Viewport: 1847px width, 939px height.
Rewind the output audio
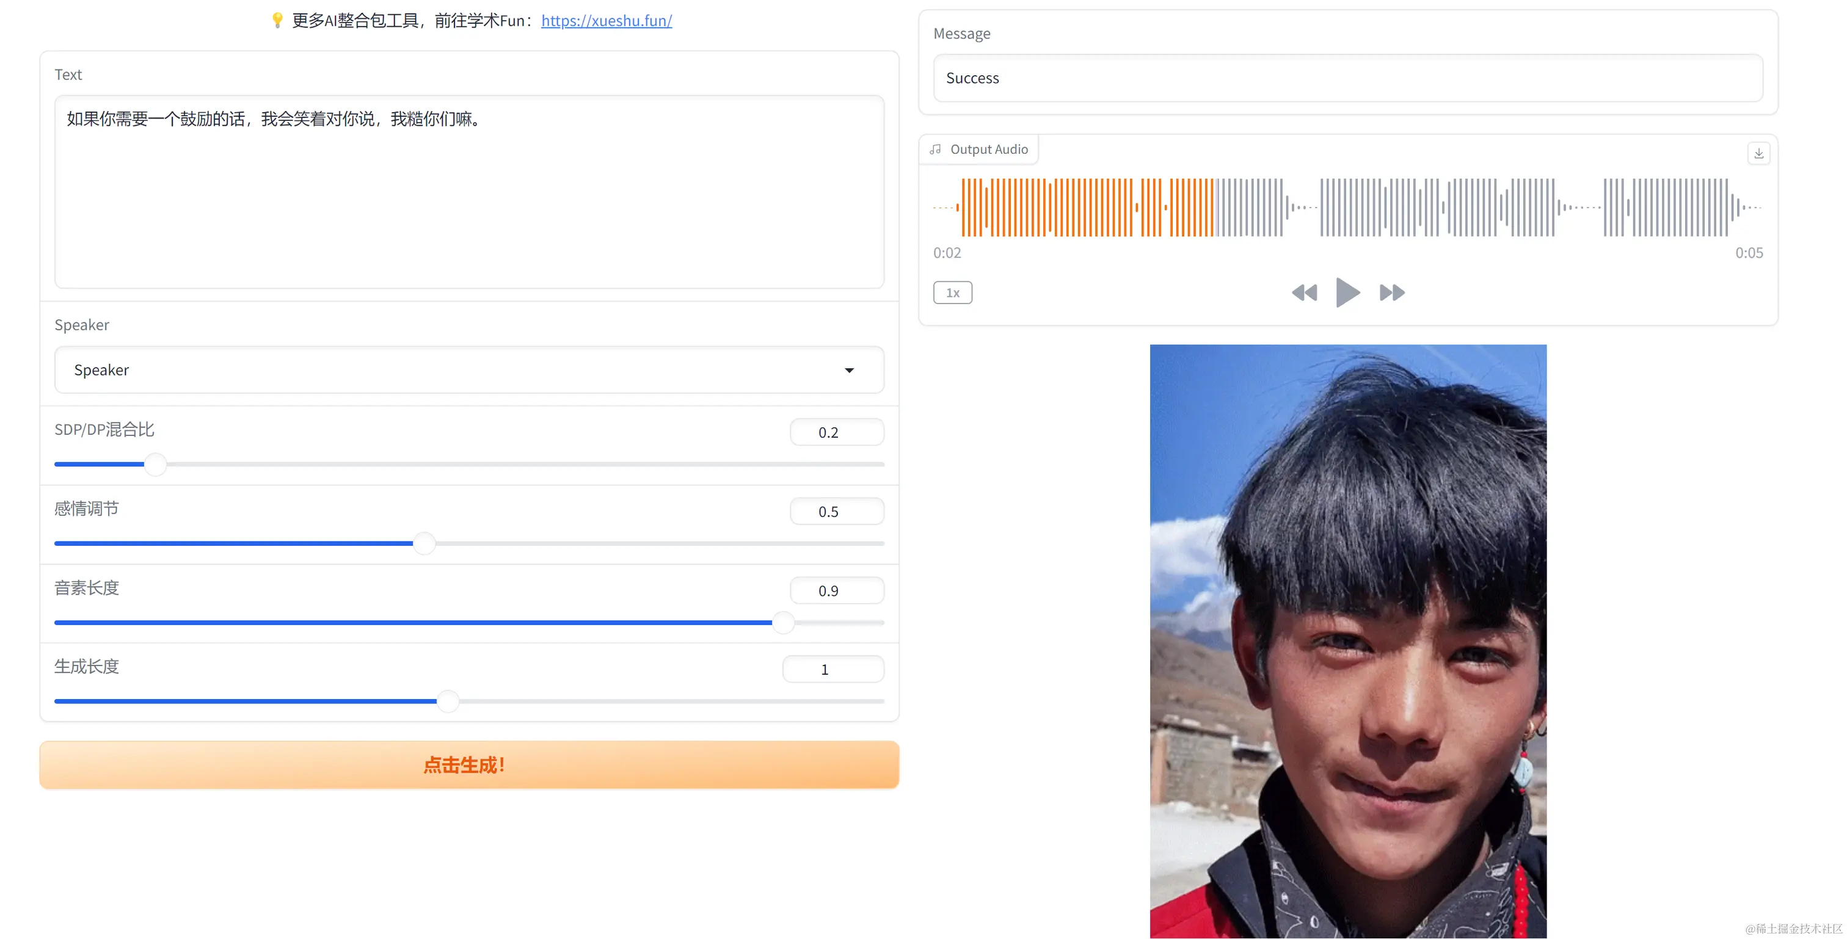point(1304,292)
